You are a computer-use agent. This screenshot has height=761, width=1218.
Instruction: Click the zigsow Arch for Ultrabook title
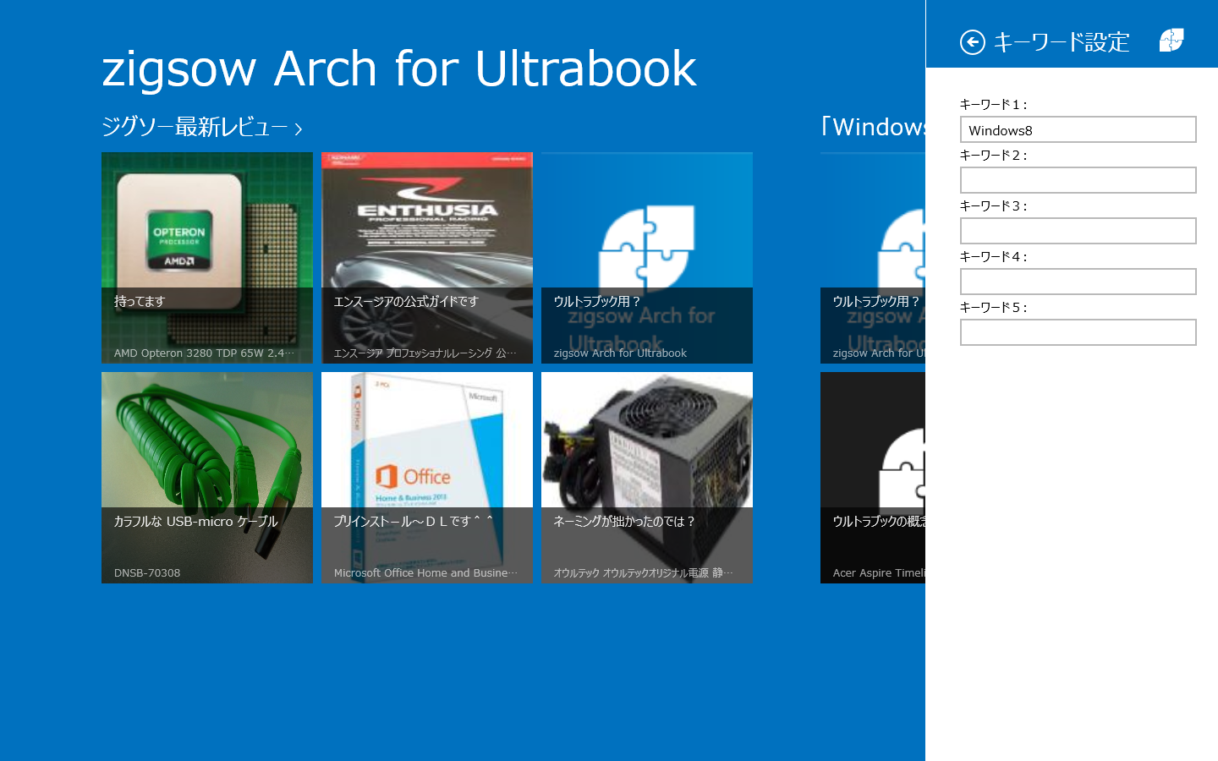pyautogui.click(x=399, y=68)
